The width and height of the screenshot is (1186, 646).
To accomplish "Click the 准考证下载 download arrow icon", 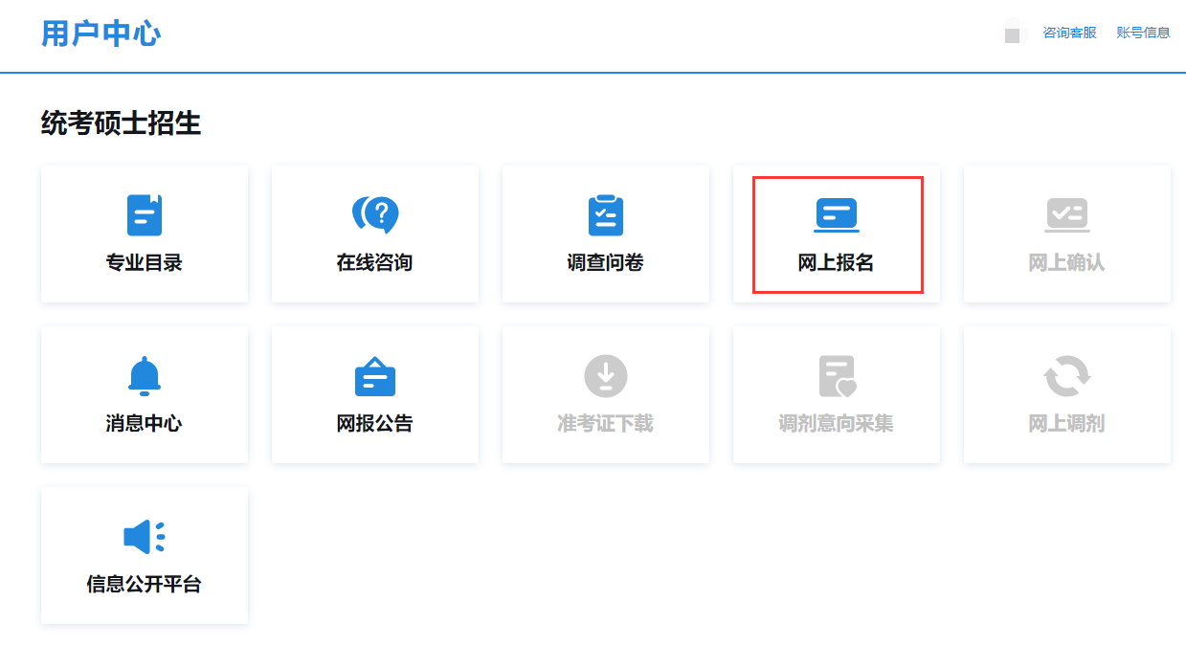I will click(x=605, y=376).
